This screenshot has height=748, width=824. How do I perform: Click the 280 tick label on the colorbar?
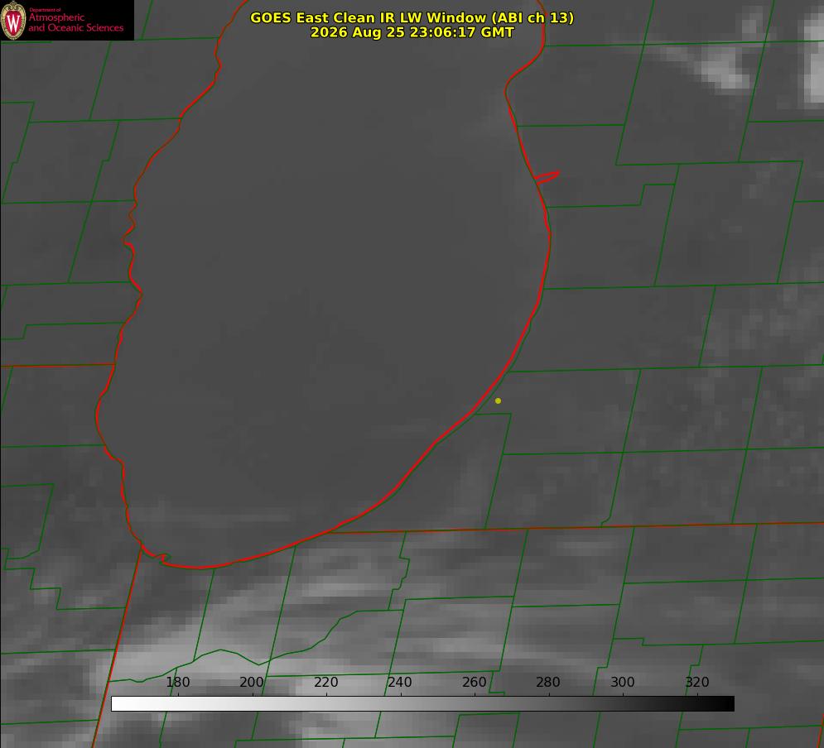pos(548,682)
